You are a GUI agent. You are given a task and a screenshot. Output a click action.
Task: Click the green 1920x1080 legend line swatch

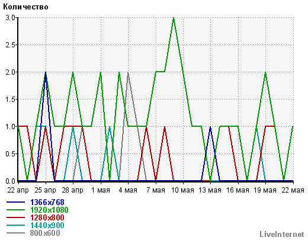[15, 210]
